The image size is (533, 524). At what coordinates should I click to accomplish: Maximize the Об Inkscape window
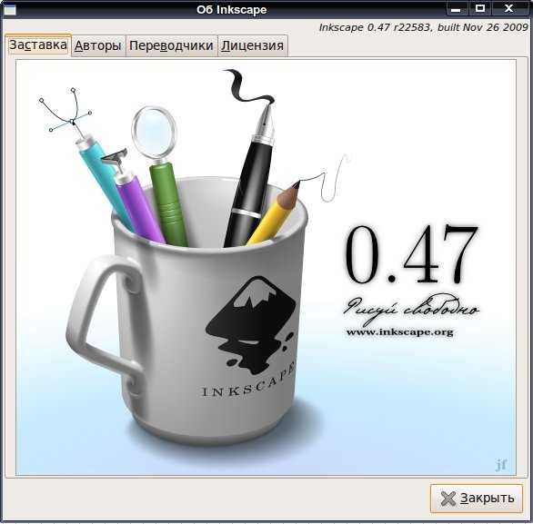coord(479,9)
